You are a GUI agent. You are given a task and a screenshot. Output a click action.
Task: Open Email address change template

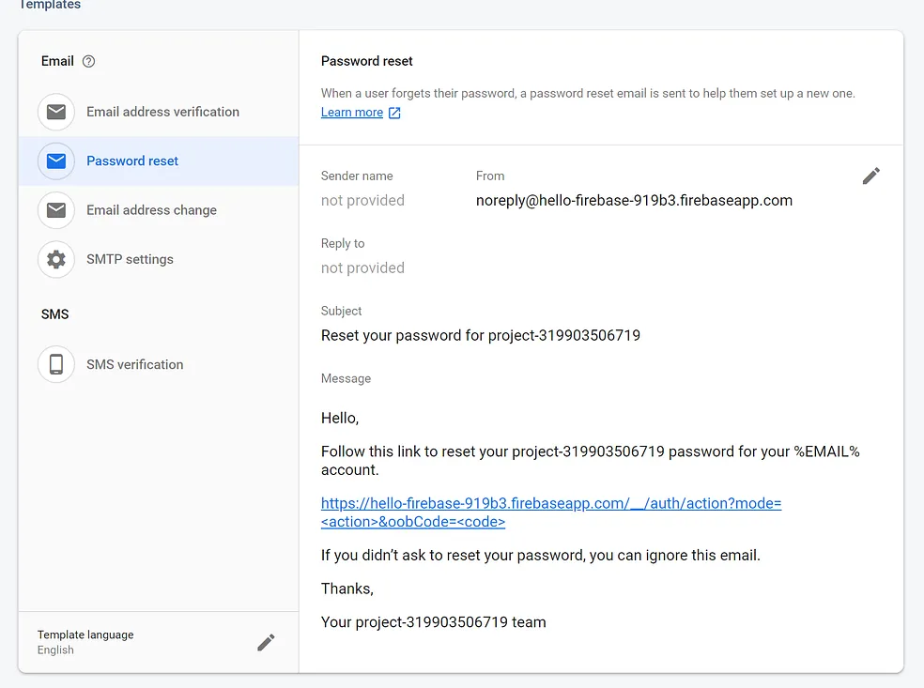point(159,210)
